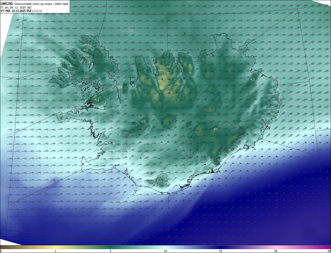Click the 30 tick on the color scale
Image resolution: width=331 pixels, height=253 pixels.
276,251
